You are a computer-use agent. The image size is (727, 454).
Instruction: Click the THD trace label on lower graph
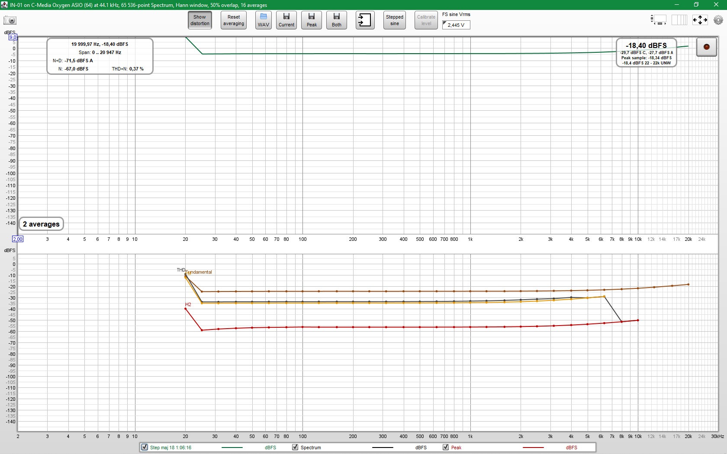[x=181, y=270]
